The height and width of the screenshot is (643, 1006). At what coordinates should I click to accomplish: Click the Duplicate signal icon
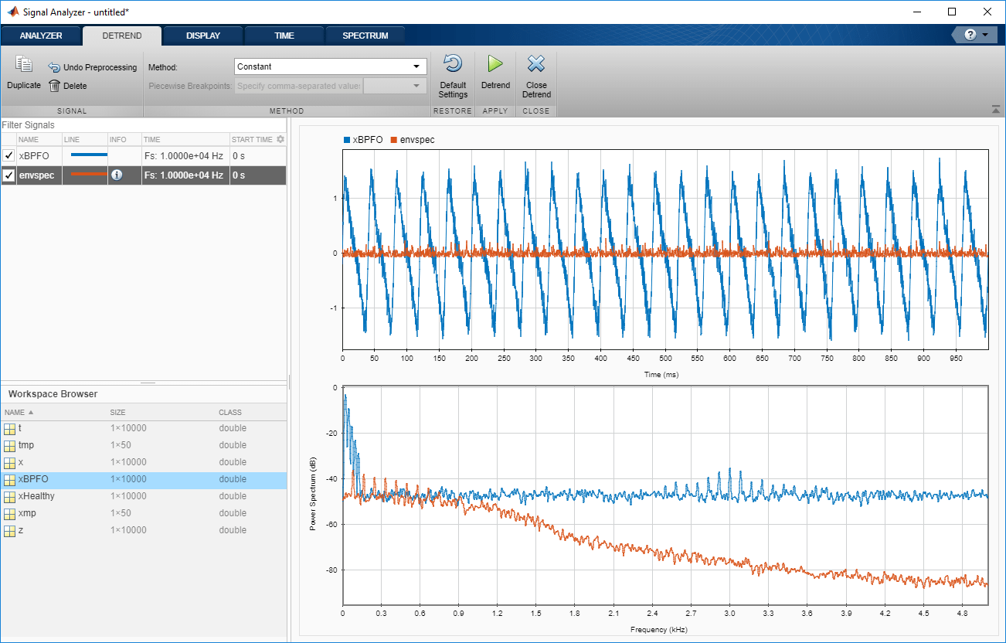(x=23, y=66)
